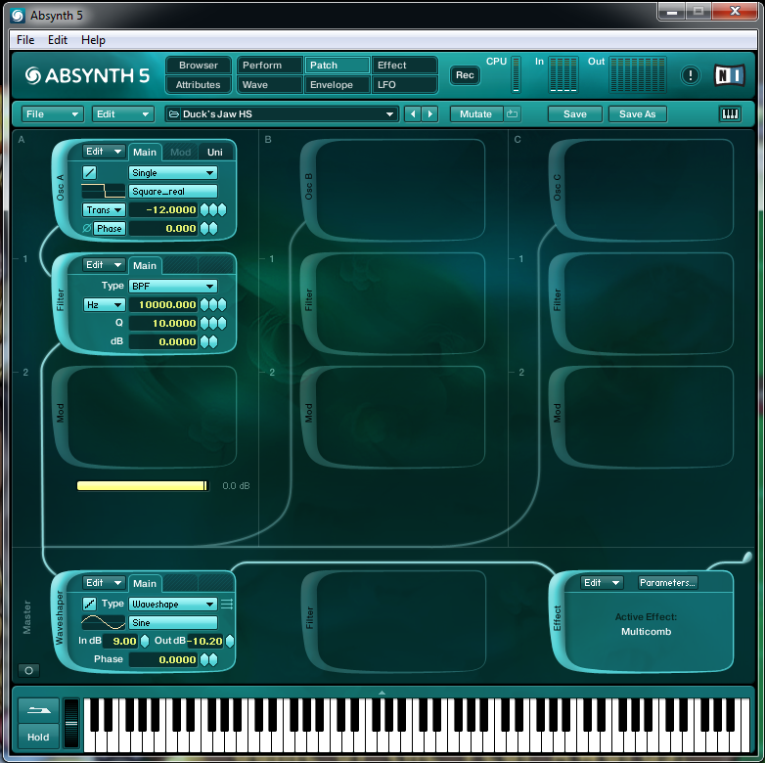Activate channel A empty Mod module
This screenshot has width=765, height=763.
145,417
